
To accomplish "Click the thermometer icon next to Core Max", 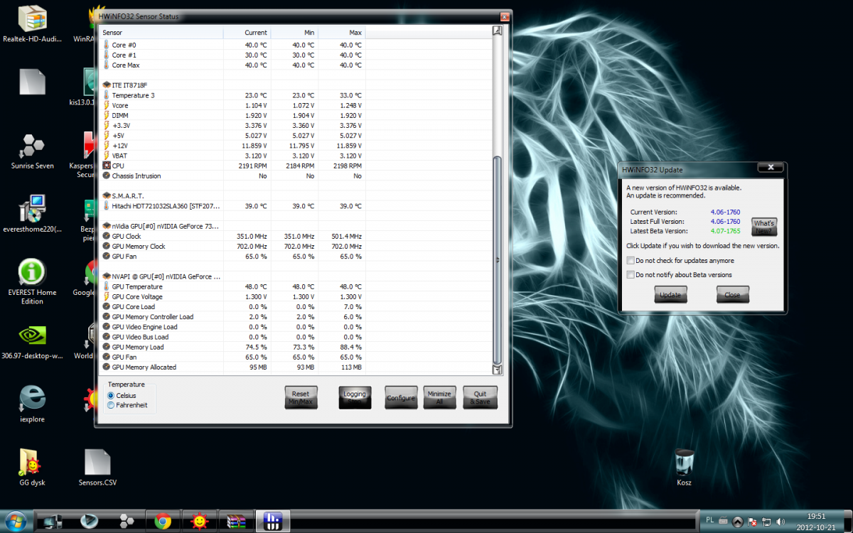I will [107, 65].
